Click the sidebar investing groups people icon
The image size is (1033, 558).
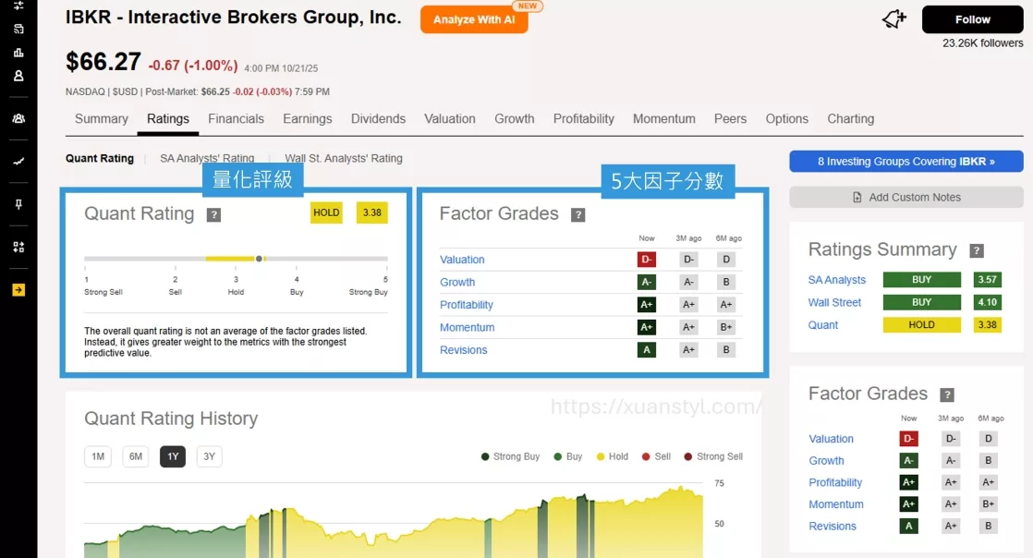tap(18, 118)
